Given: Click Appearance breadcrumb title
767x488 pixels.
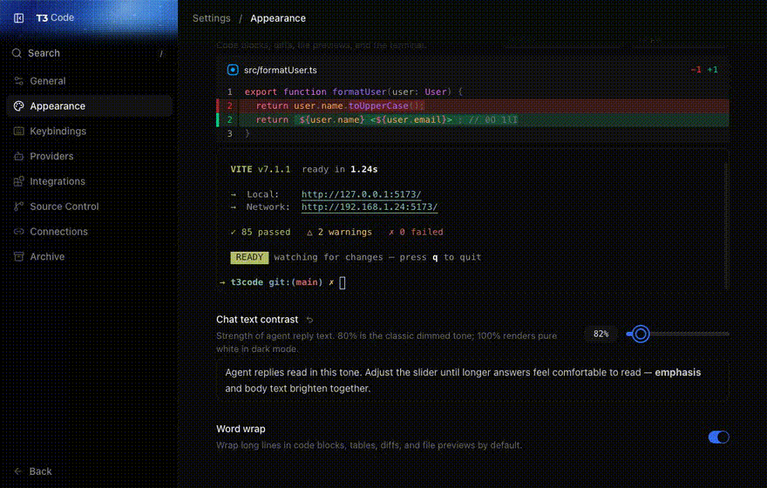Looking at the screenshot, I should 278,18.
